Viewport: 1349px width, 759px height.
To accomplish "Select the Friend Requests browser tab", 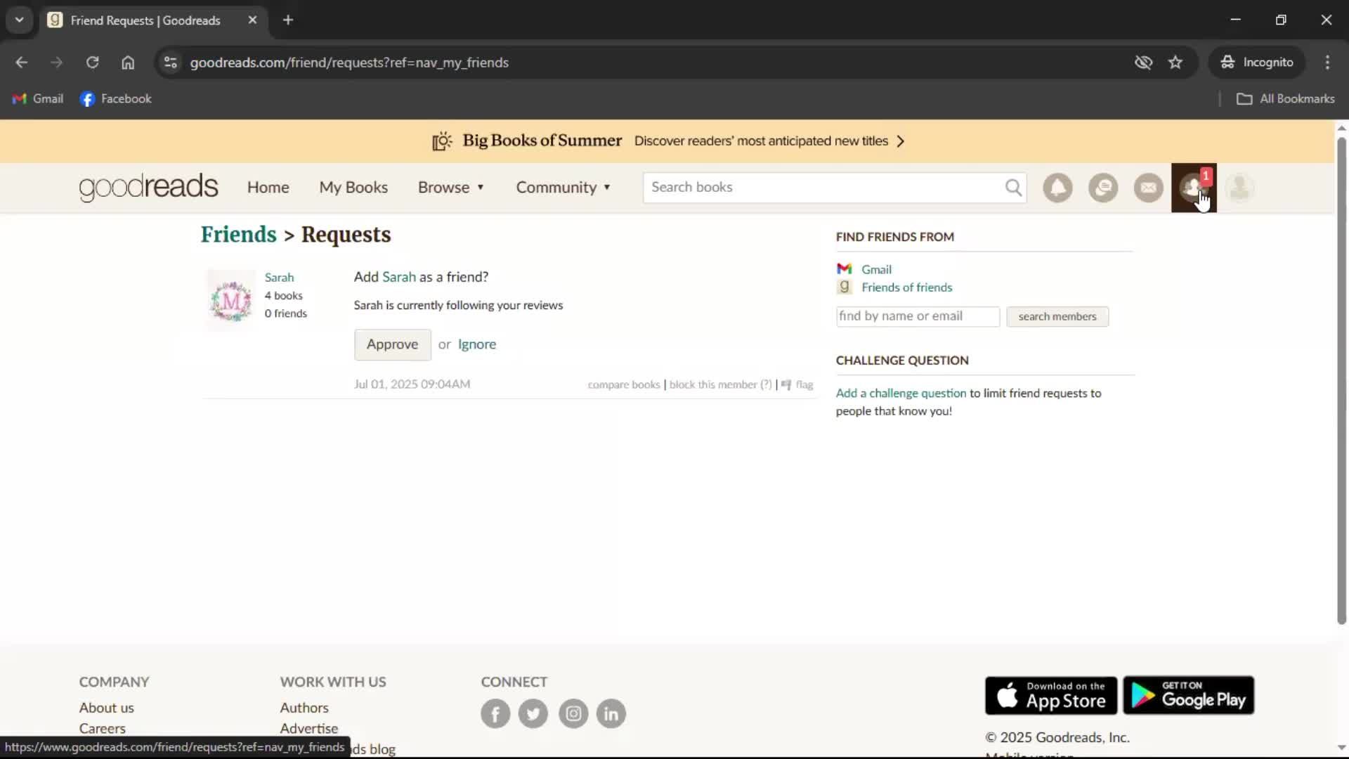I will click(x=145, y=20).
